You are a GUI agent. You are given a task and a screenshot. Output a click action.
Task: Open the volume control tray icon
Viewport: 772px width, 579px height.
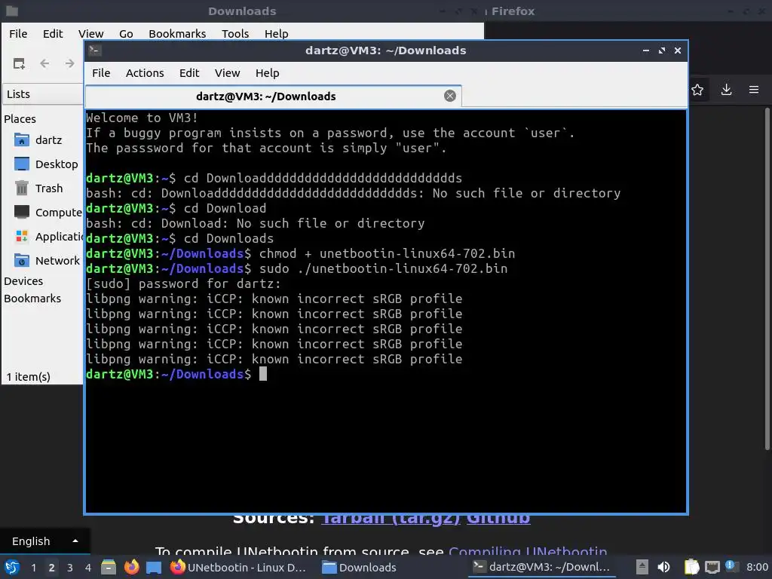(663, 567)
